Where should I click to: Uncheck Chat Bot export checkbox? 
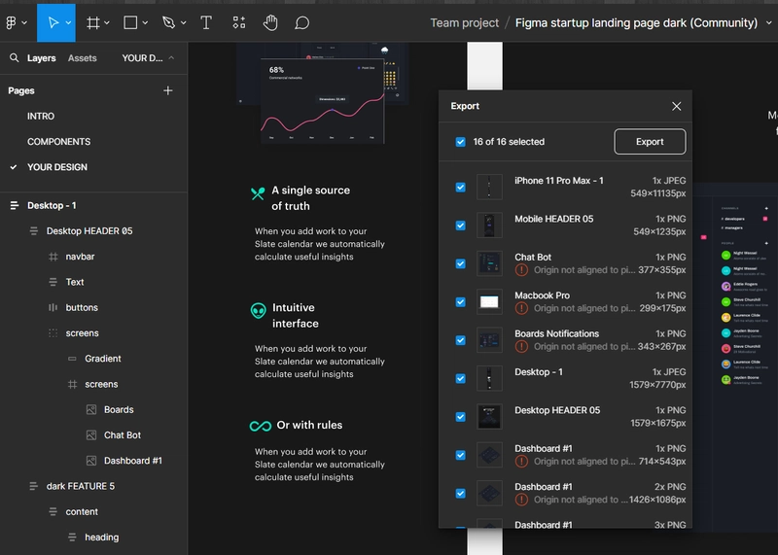[460, 263]
